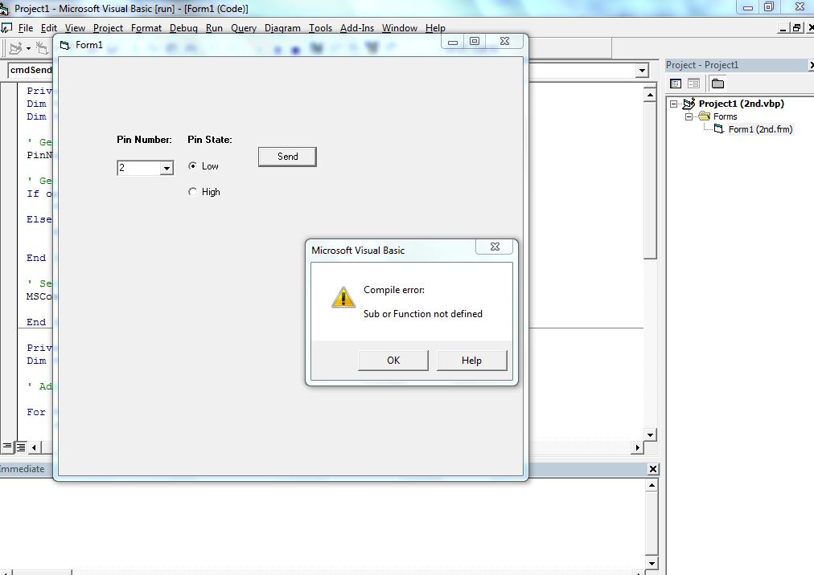The width and height of the screenshot is (814, 575).
Task: Click Immediate window scroll down arrow
Action: (652, 563)
